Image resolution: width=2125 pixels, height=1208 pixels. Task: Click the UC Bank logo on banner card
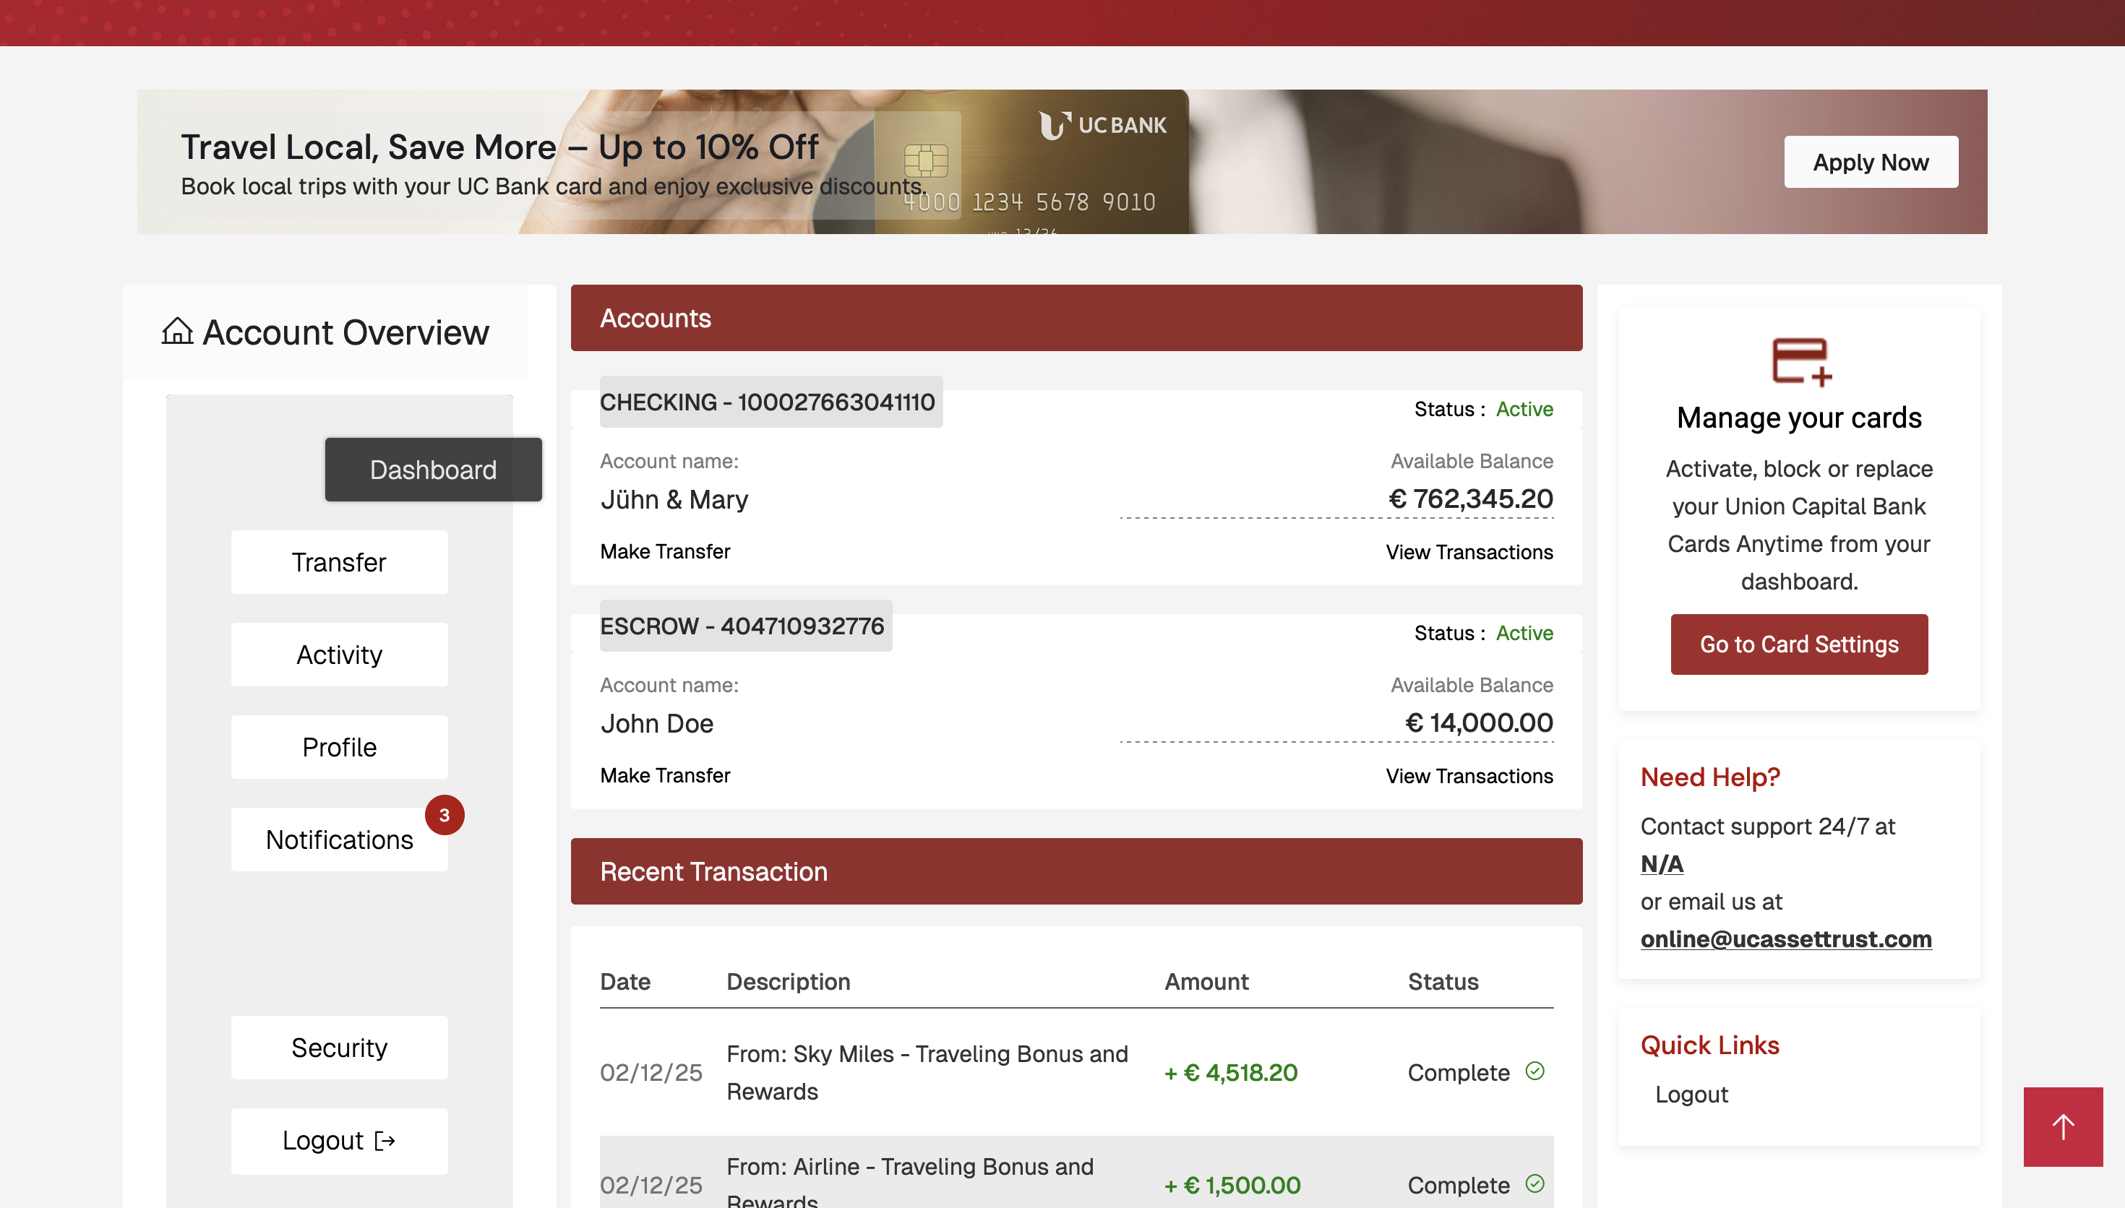(x=1102, y=125)
